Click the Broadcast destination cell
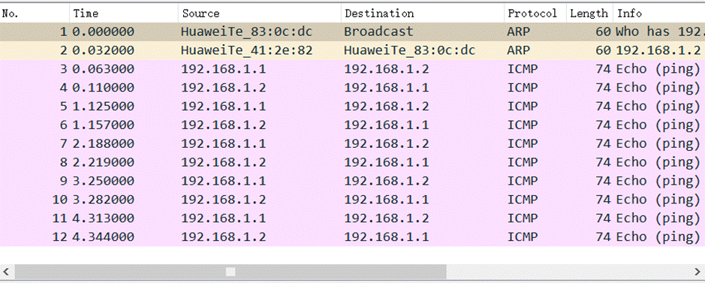Screen dimensions: 705x283 pyautogui.click(x=378, y=32)
